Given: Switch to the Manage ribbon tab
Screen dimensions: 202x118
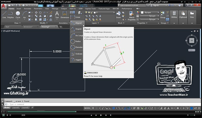Looking at the screenshot, I should click(x=55, y=9).
